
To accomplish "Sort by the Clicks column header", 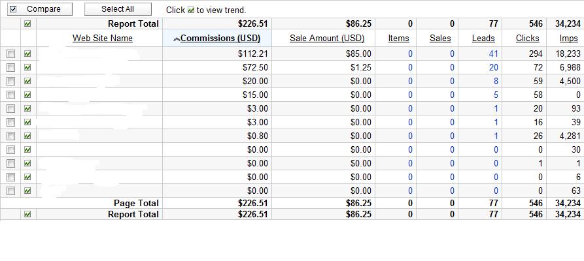I will point(527,38).
